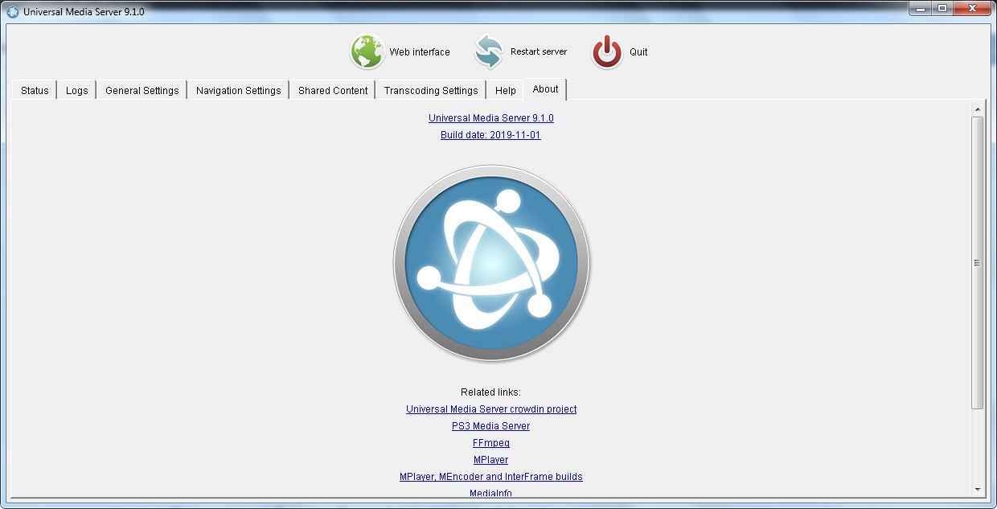997x509 pixels.
Task: Click the PS3 Media Server link
Action: pyautogui.click(x=491, y=426)
